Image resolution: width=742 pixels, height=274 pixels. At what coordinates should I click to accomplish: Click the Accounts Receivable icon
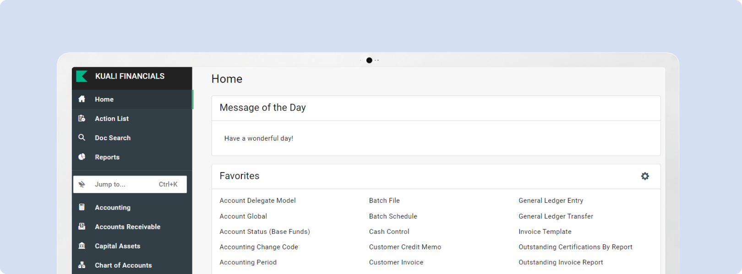tap(82, 227)
